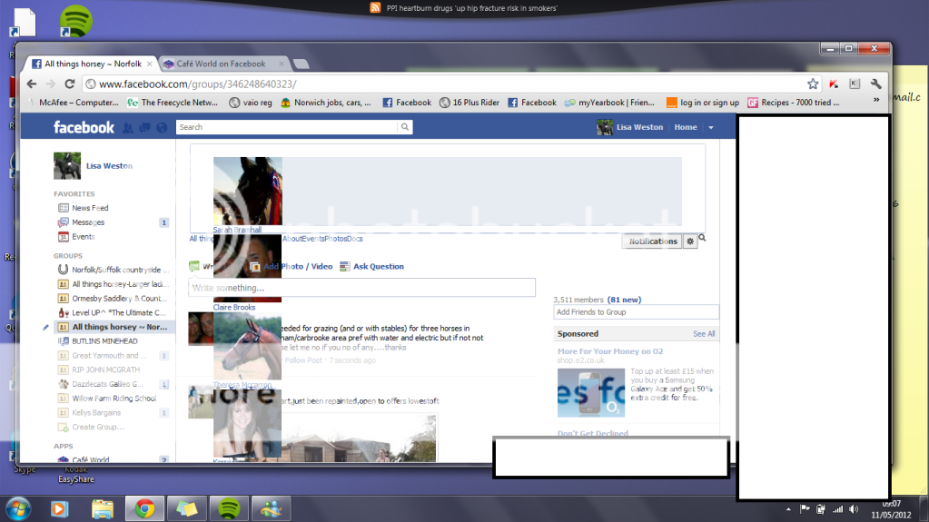Click in the Facebook Search box
The height and width of the screenshot is (522, 929).
coord(287,127)
